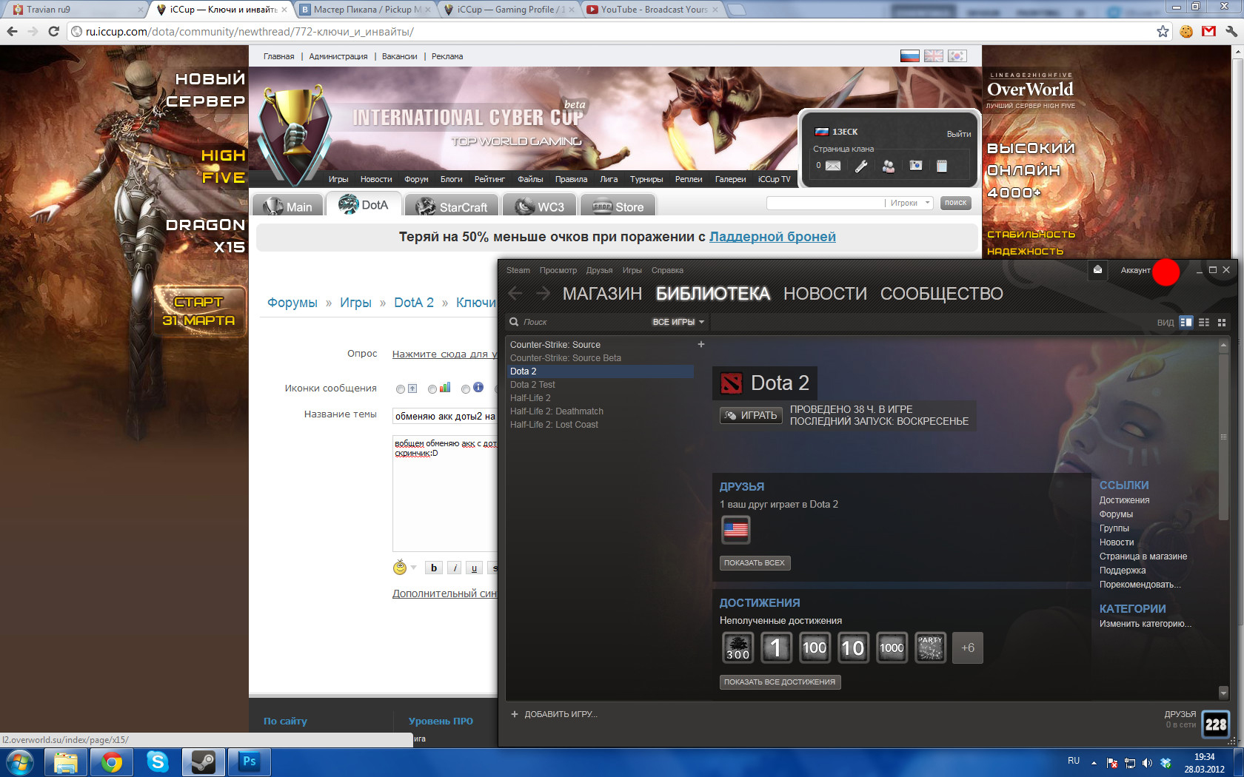
Task: Open iCCup friends people icon
Action: [x=888, y=166]
